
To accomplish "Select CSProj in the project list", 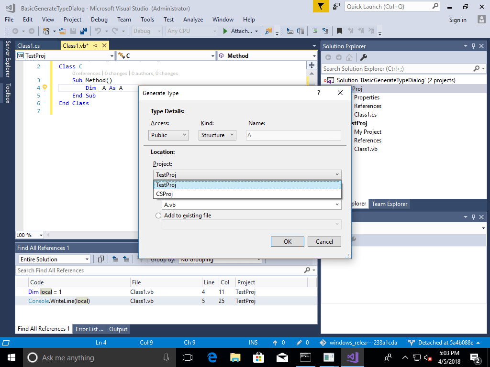I will coord(247,194).
